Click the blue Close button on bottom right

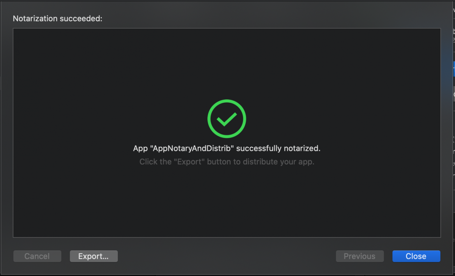(x=416, y=256)
